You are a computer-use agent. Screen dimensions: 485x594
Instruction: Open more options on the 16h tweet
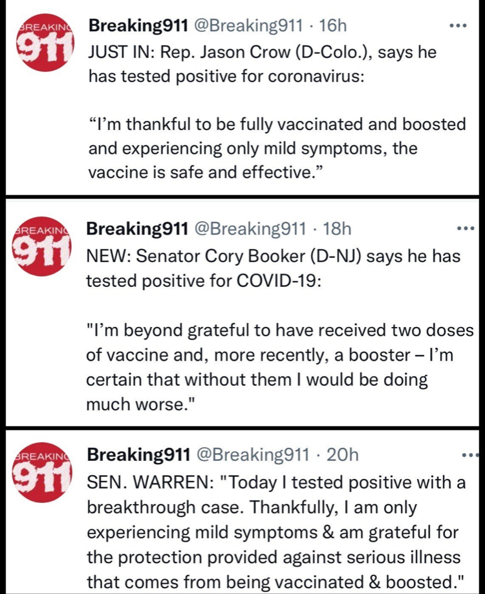tap(458, 27)
